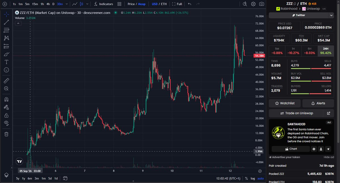Click the add symbol plus icon
The height and width of the screenshot is (183, 340).
(x=5, y=4)
